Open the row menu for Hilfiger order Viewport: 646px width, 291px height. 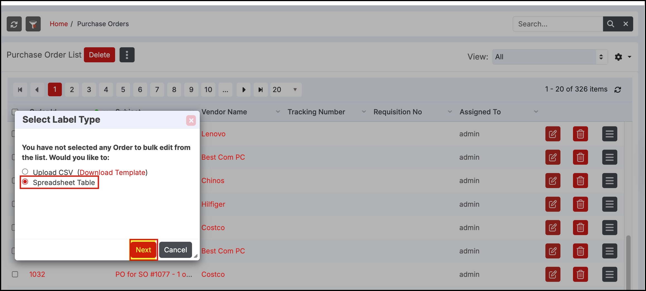point(610,204)
